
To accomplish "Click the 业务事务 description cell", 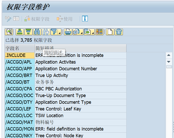I will [x=81, y=82].
